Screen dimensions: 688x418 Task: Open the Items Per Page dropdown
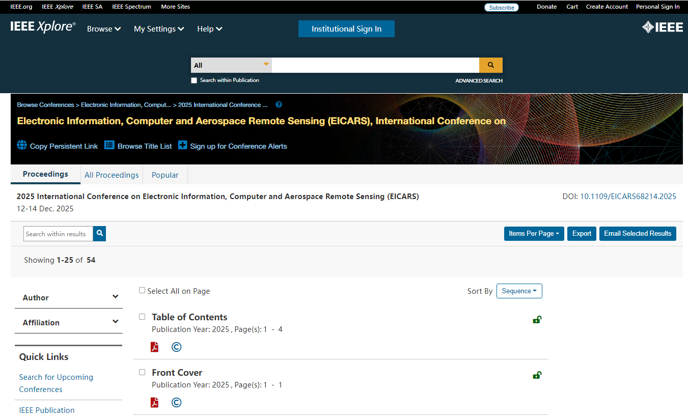[x=534, y=234]
